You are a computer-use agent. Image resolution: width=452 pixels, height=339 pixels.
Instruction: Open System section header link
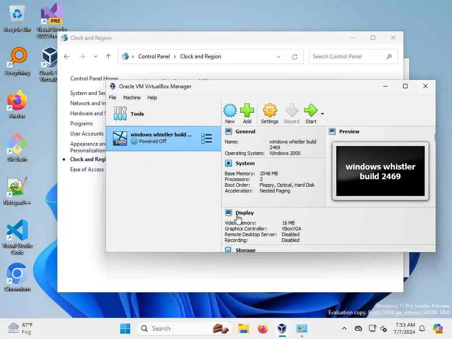click(245, 163)
